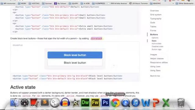Open iMovie star icon in dock
This screenshot has width=195, height=110.
(x=75, y=103)
